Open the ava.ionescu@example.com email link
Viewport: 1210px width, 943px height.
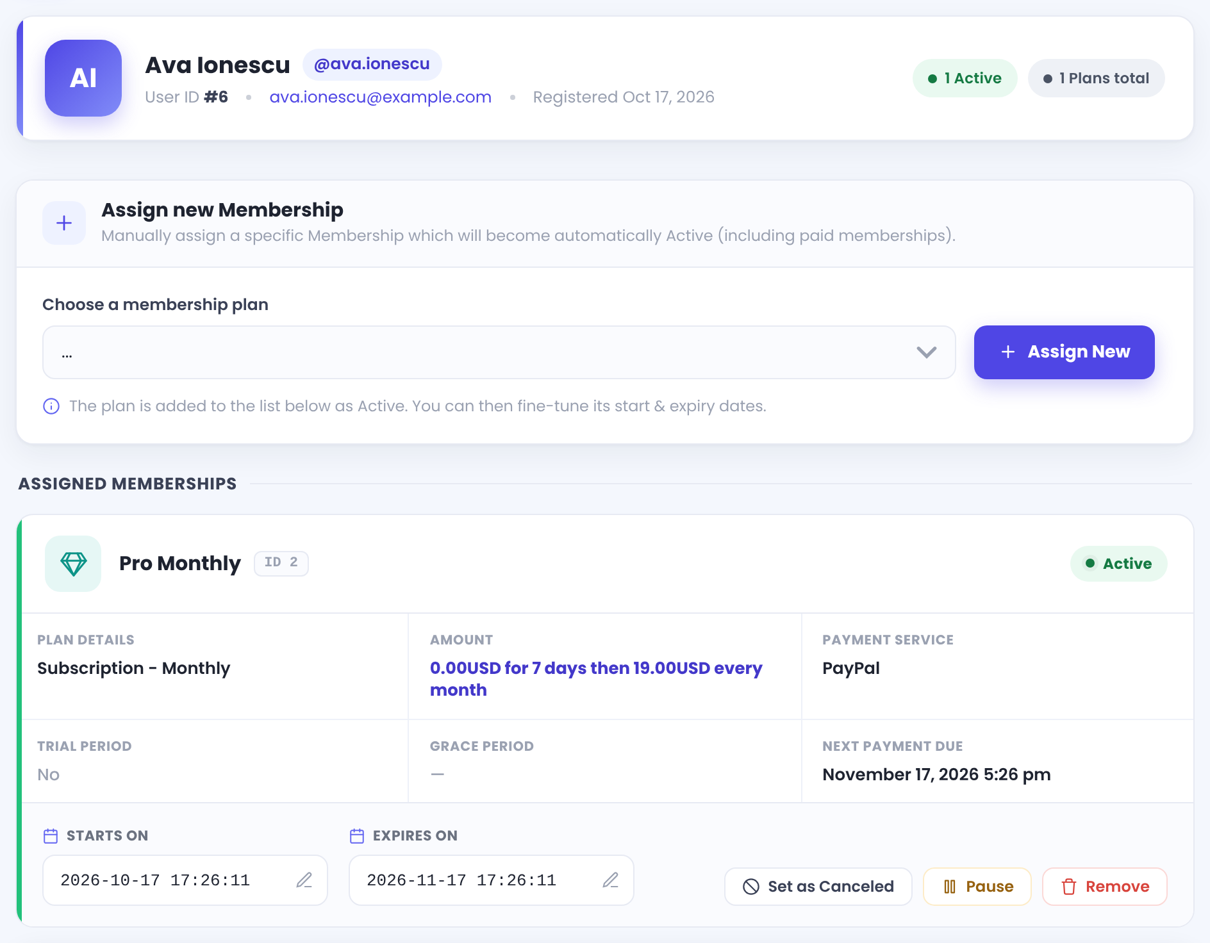(381, 97)
